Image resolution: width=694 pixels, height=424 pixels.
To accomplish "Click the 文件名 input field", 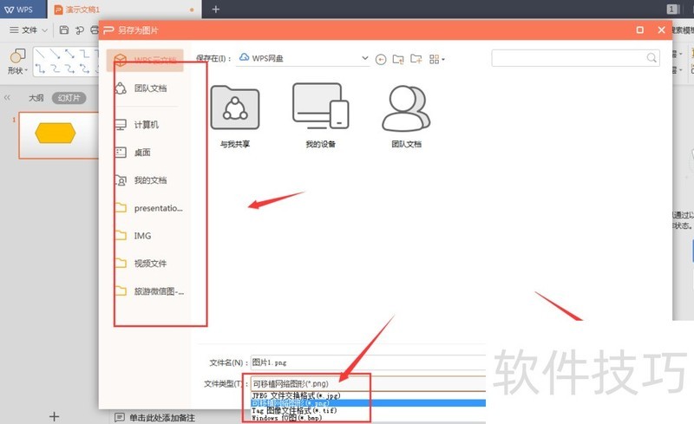I will pyautogui.click(x=368, y=362).
